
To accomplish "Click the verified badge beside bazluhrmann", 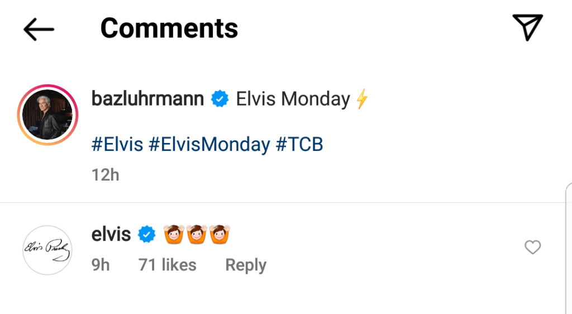I will 220,100.
